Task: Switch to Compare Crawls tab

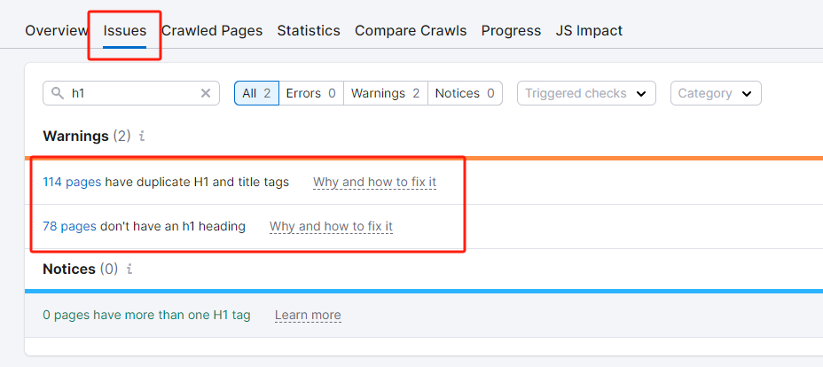Action: pyautogui.click(x=411, y=30)
